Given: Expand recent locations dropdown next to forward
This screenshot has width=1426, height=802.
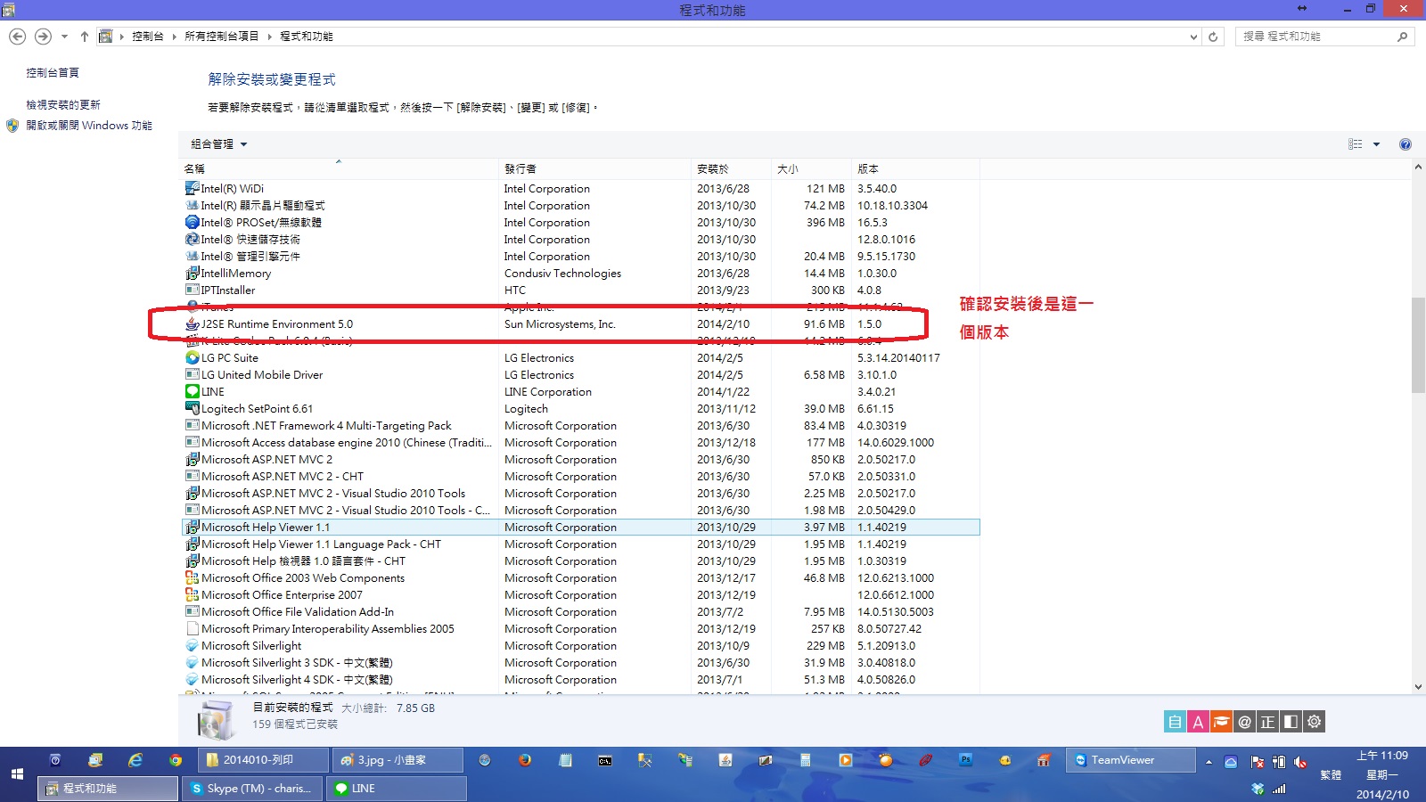Looking at the screenshot, I should pos(64,37).
